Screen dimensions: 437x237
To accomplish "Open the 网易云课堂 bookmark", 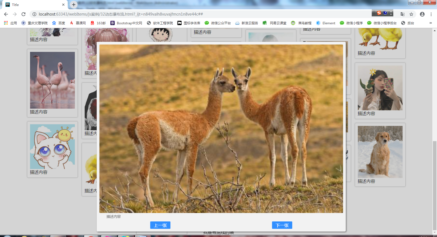I will coord(274,23).
